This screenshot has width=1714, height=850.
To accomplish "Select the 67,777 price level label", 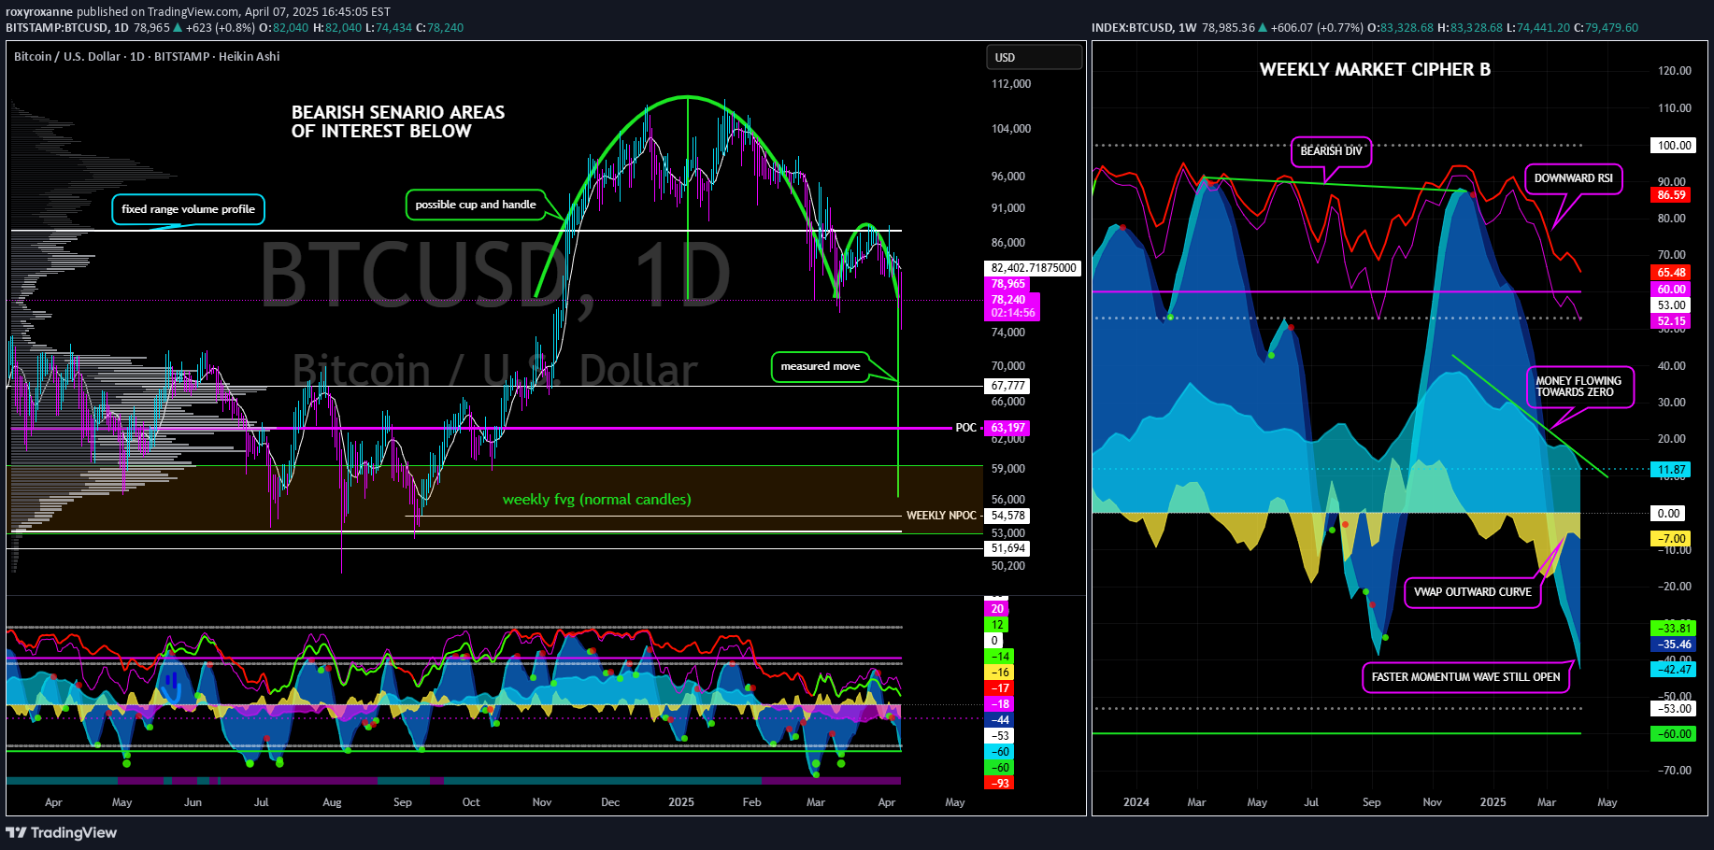I will coord(1007,386).
